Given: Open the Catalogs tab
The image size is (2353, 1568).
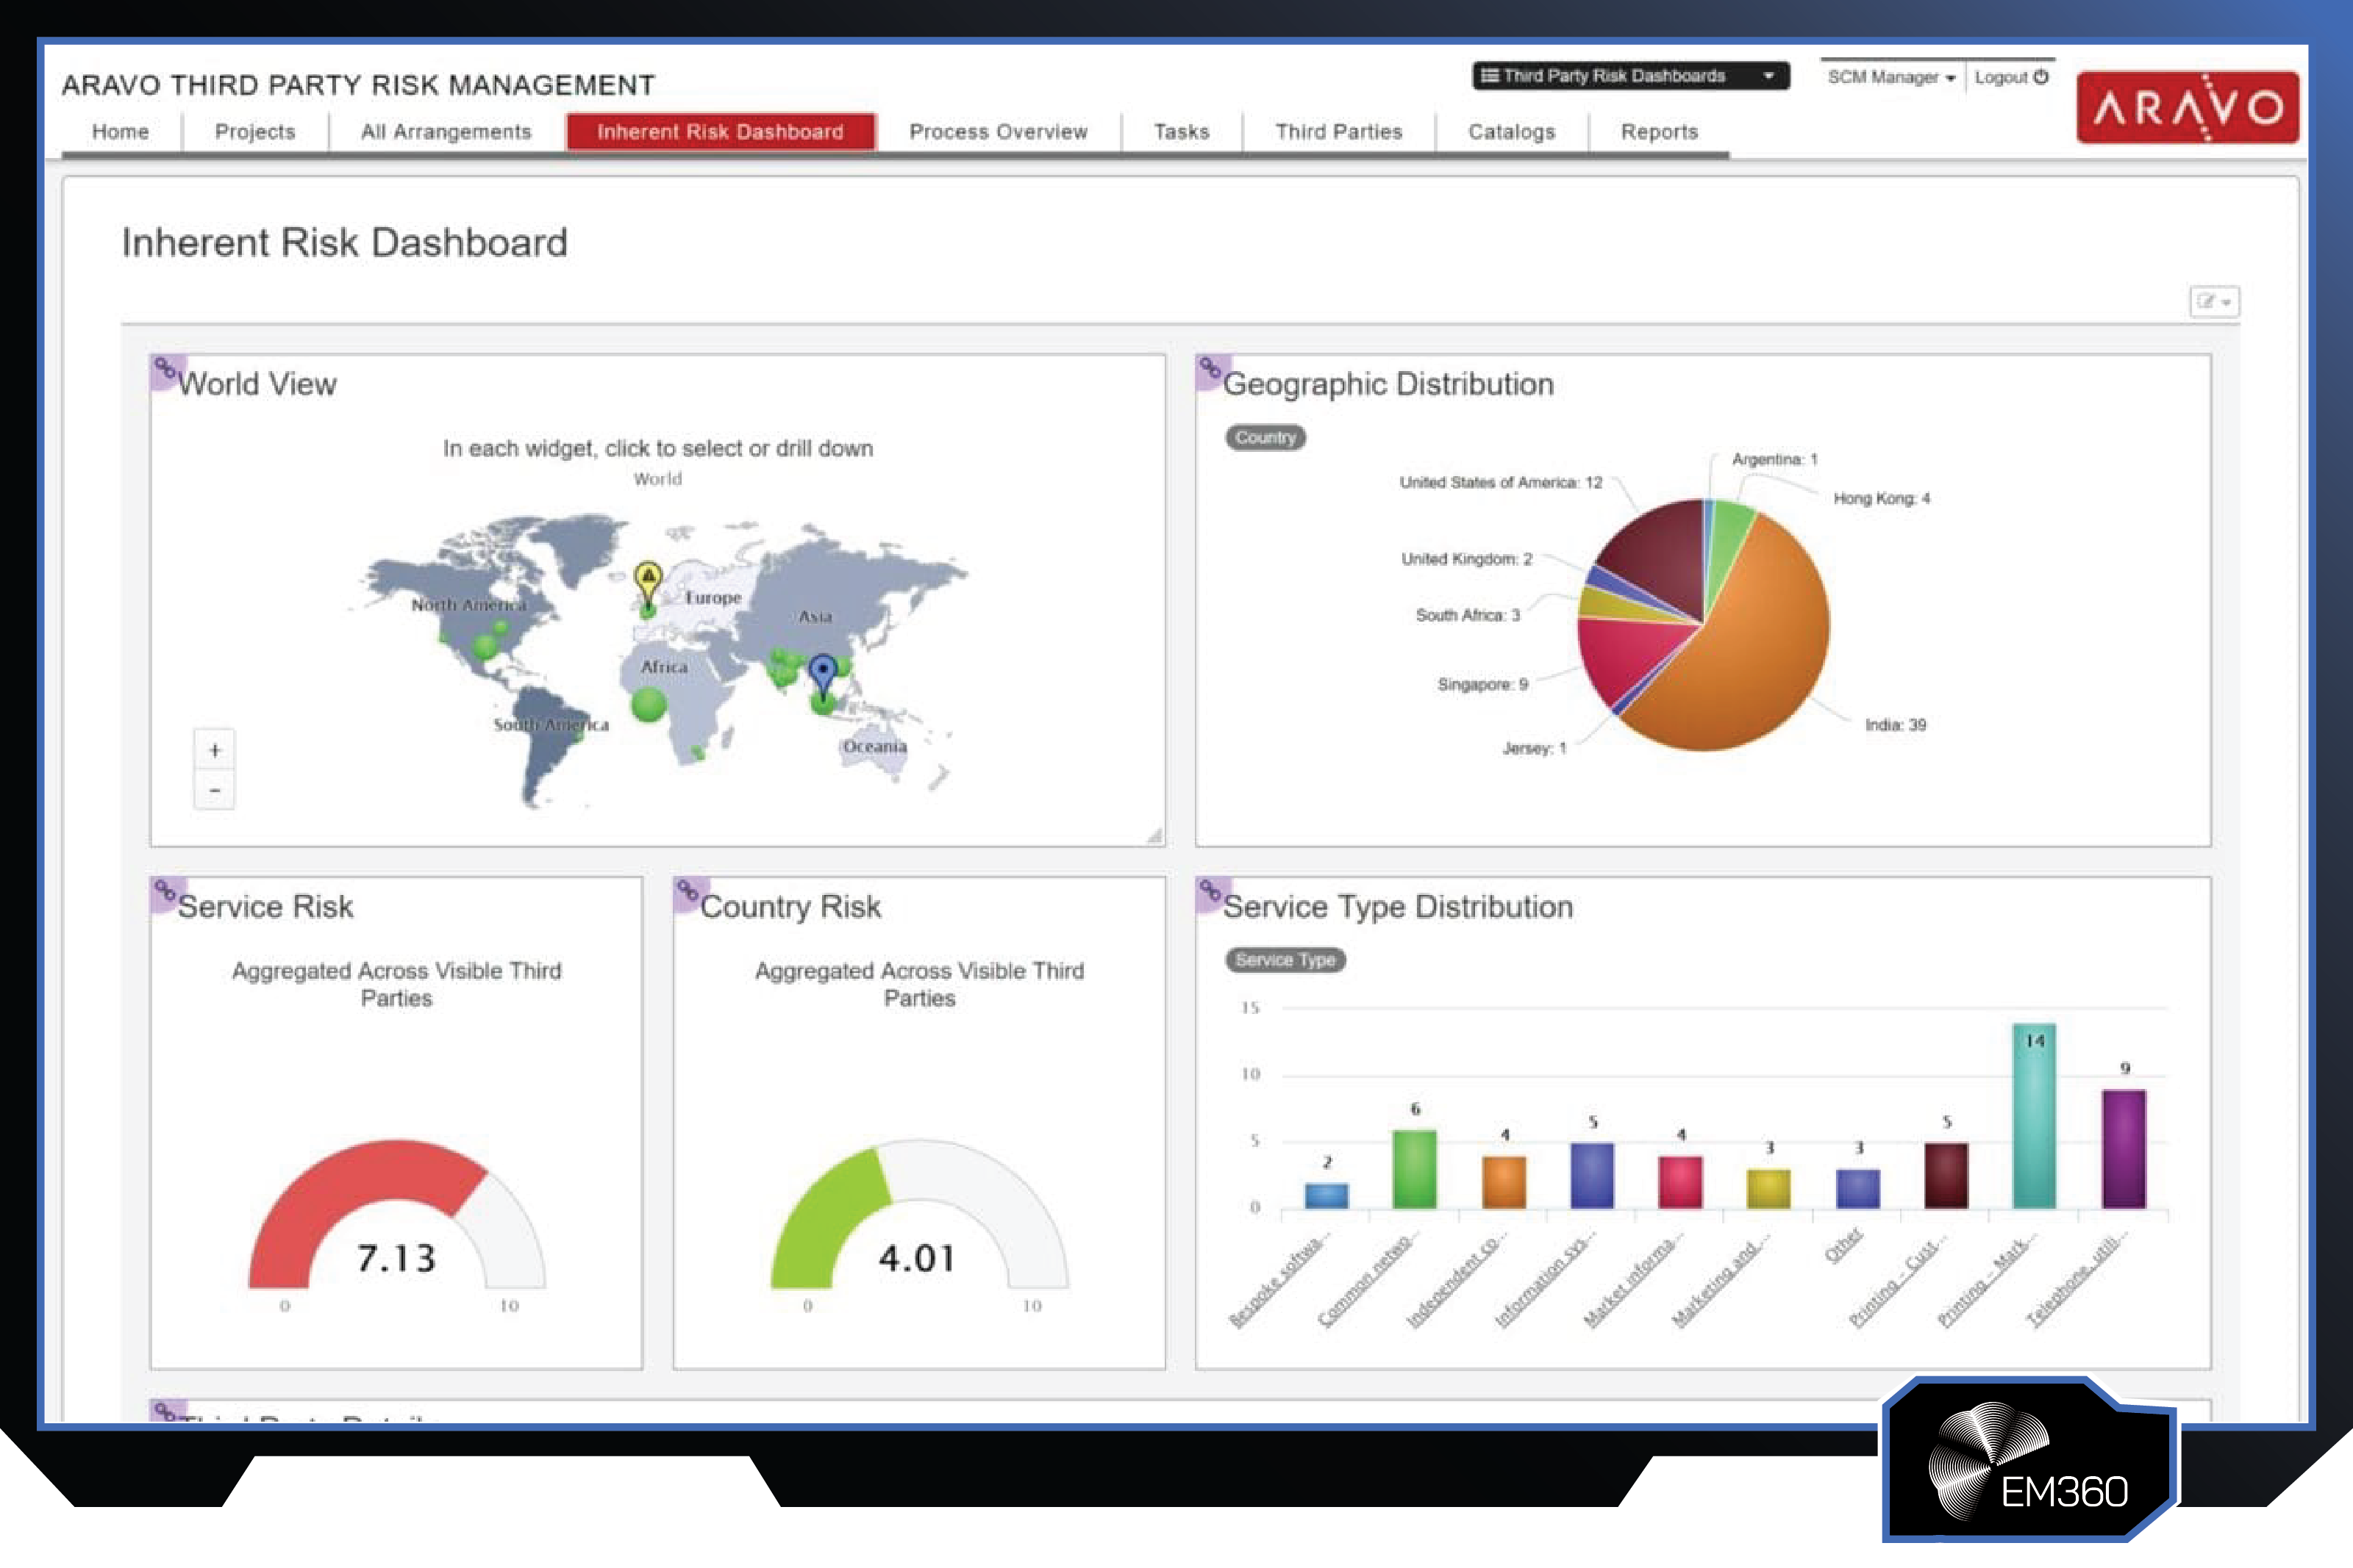Looking at the screenshot, I should tap(1512, 132).
